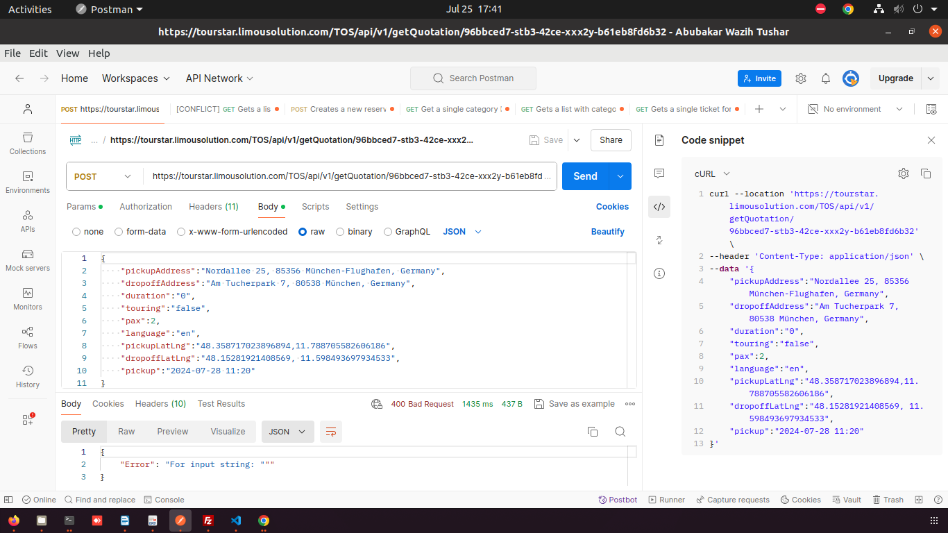The image size is (948, 533).
Task: Toggle line wrap in response viewer
Action: point(331,432)
